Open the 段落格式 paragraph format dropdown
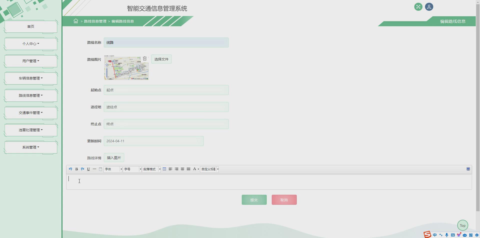This screenshot has height=238, width=480. point(151,169)
